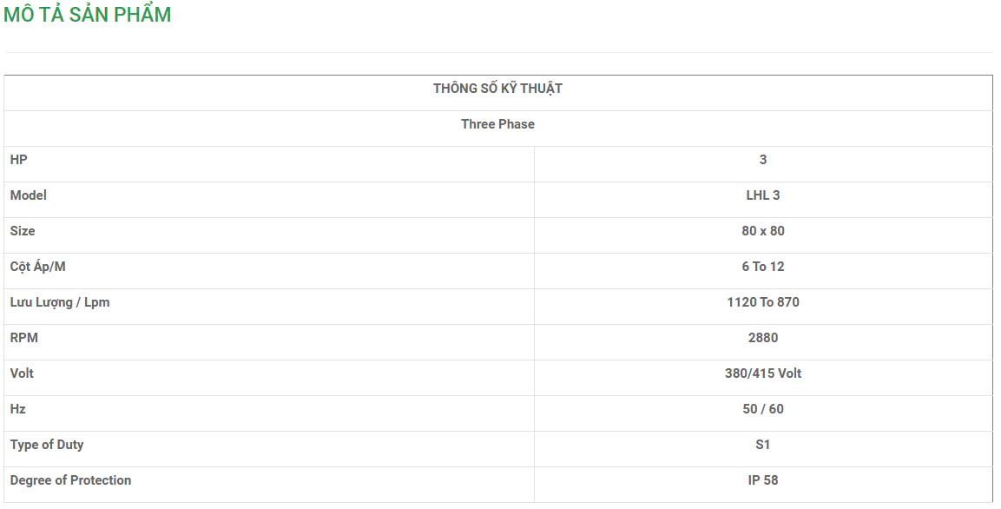This screenshot has width=1001, height=509.
Task: Click the Three Phase row
Action: point(497,124)
